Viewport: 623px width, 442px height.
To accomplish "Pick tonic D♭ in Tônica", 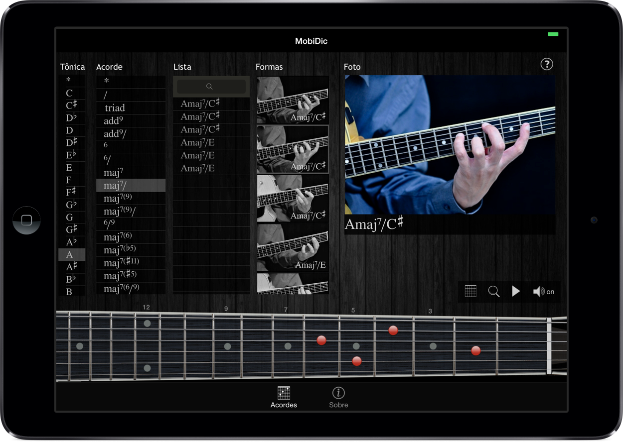I will 72,118.
